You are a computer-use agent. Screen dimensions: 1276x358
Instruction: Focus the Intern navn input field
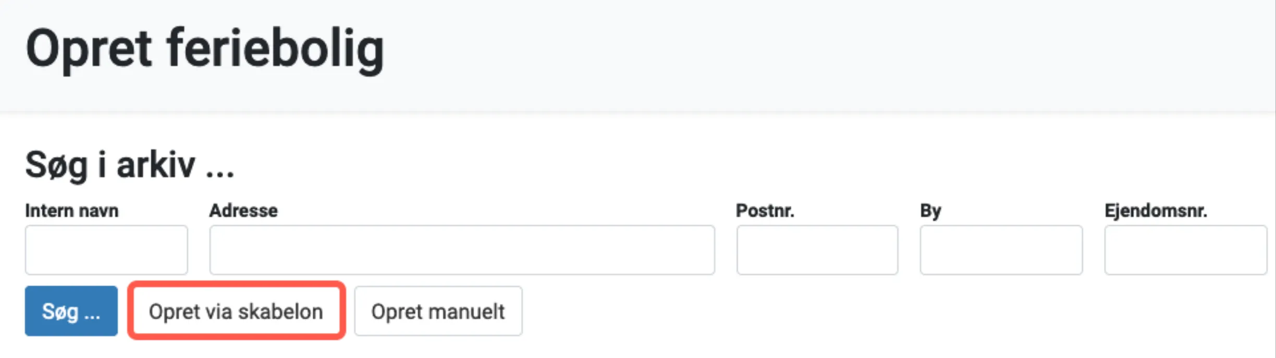coord(106,250)
